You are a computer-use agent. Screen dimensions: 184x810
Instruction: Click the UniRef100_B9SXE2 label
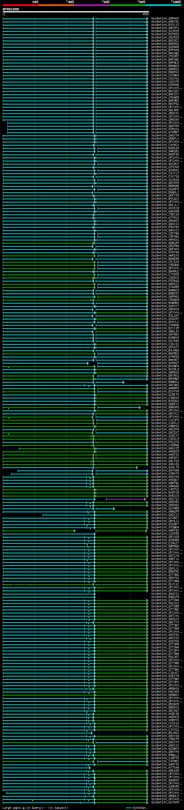165,41
